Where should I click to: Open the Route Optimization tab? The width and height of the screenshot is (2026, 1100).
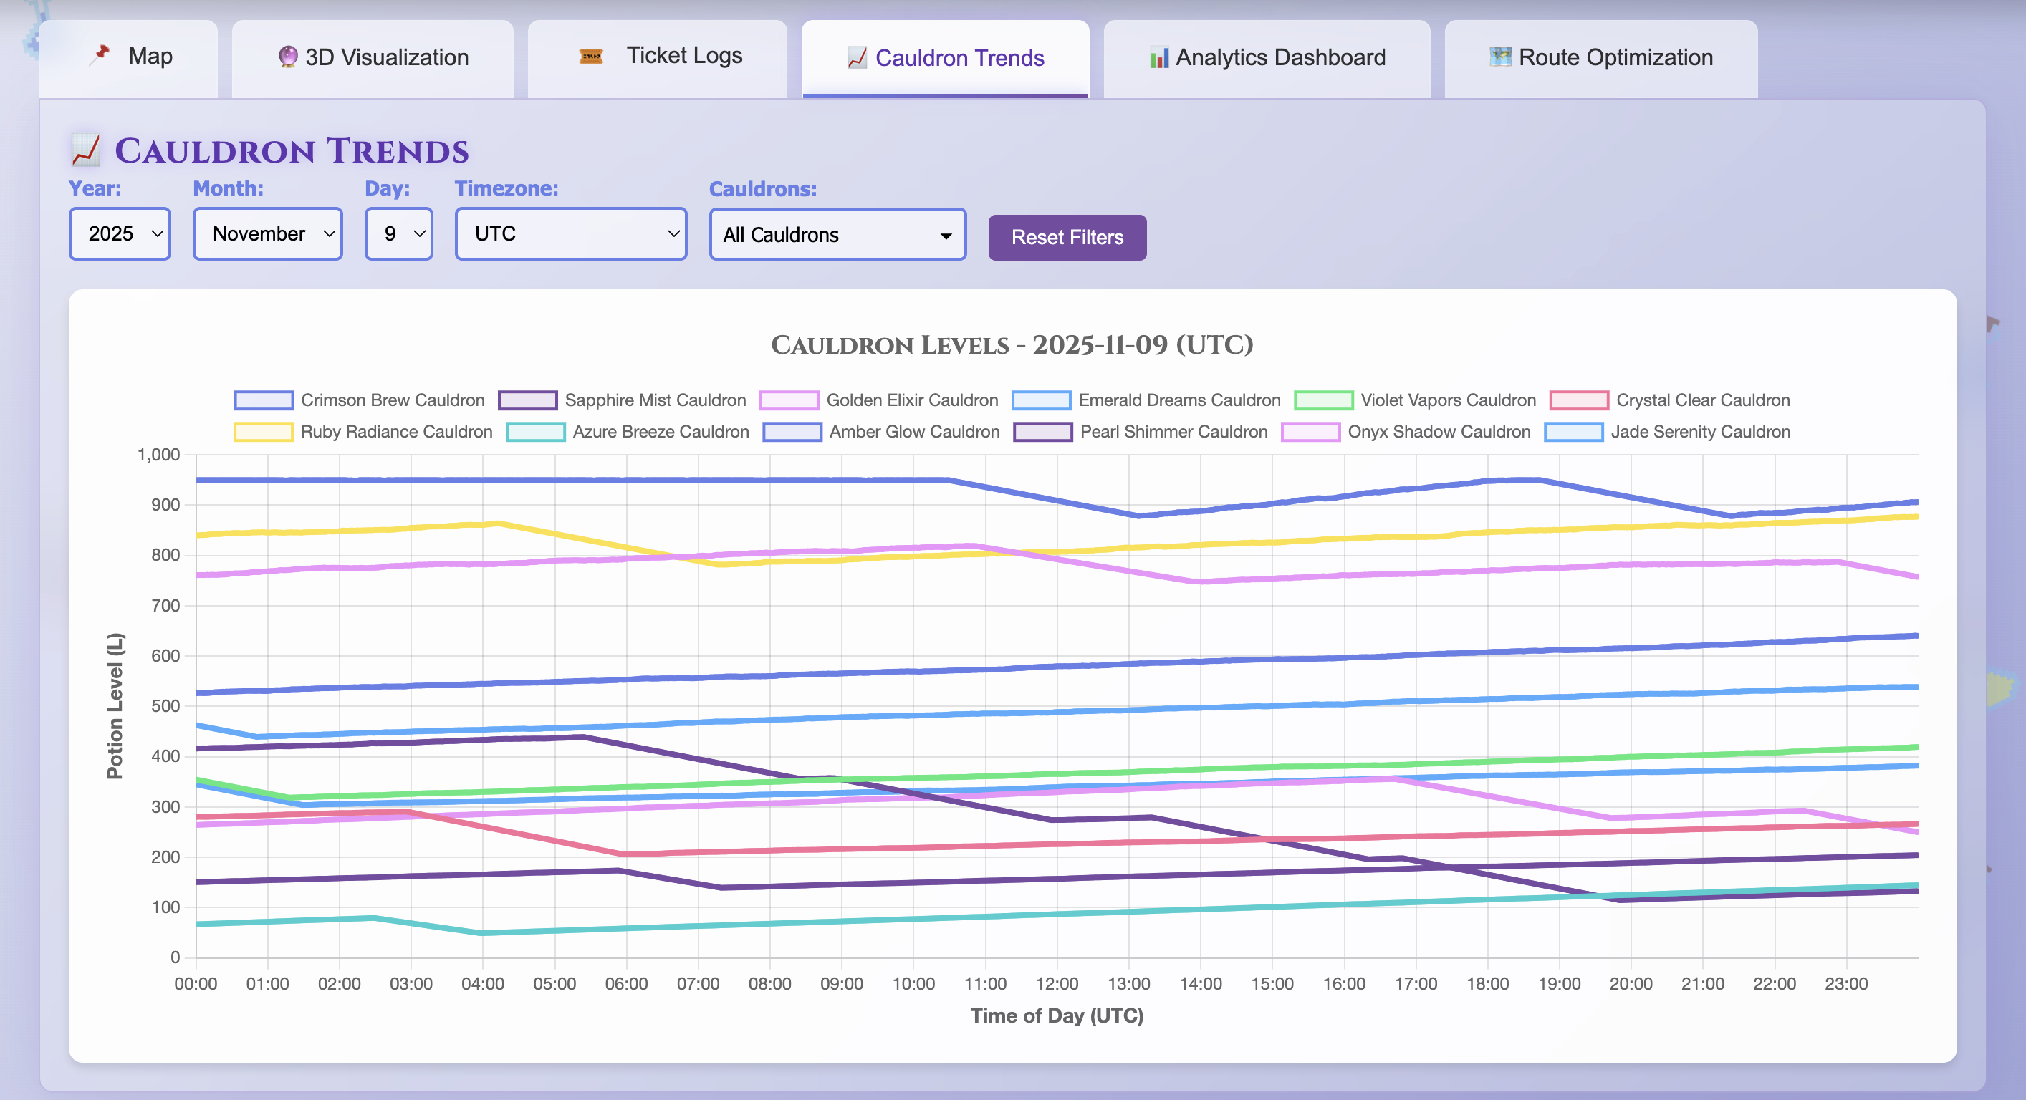1600,57
